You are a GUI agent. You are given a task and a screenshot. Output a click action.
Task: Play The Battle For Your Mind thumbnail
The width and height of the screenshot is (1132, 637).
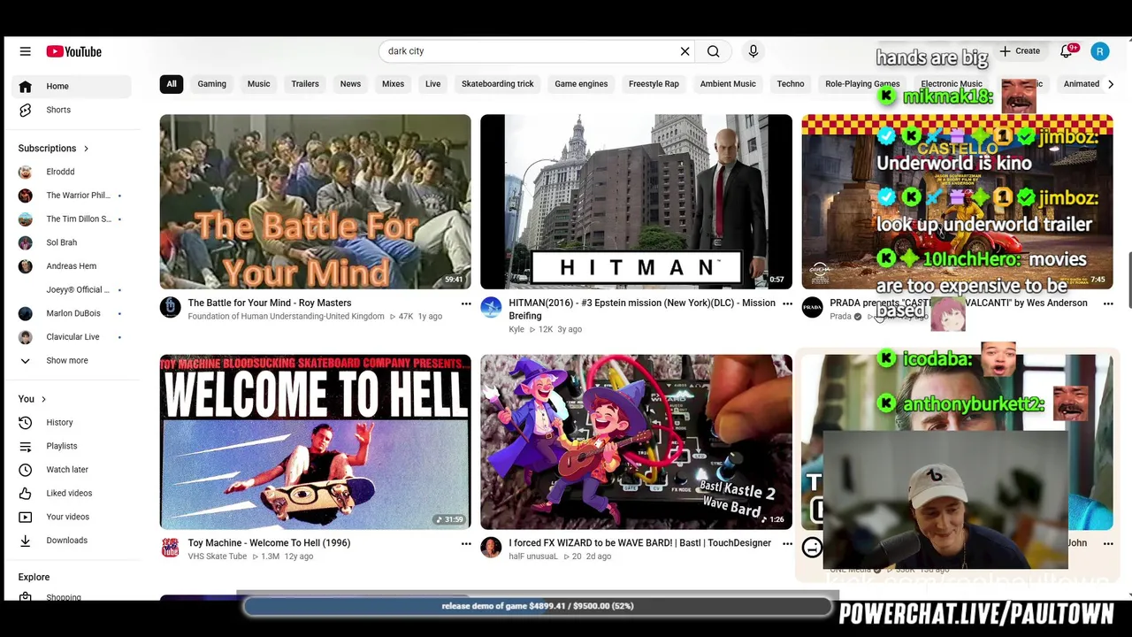[x=315, y=202]
